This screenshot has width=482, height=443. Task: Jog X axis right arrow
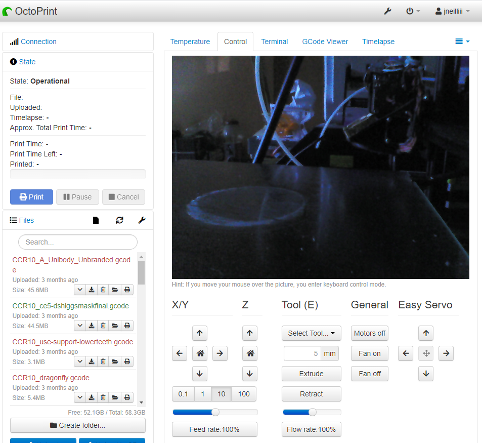[220, 353]
